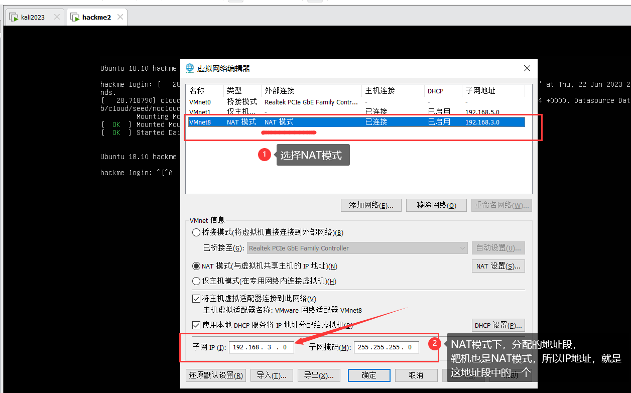Click the Realtek PCIe GbE Family cell in VMnet0 row
631x393 pixels.
(x=311, y=102)
